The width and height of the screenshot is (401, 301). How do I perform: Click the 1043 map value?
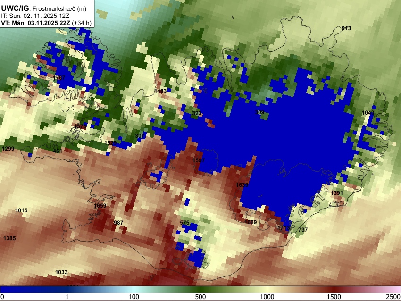click(x=368, y=113)
